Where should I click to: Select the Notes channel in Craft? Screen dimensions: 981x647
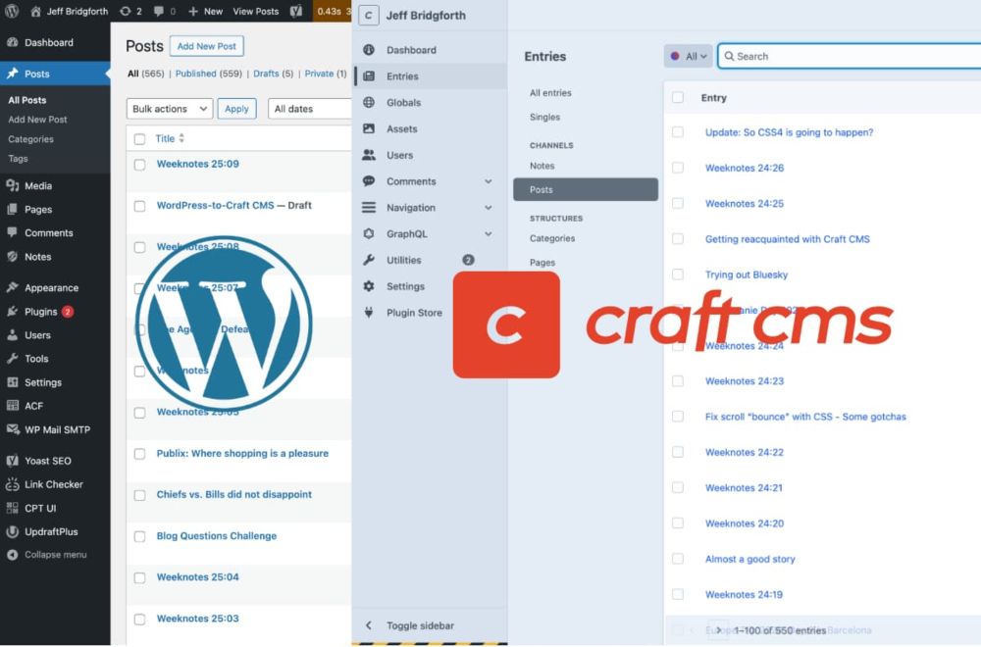[542, 166]
